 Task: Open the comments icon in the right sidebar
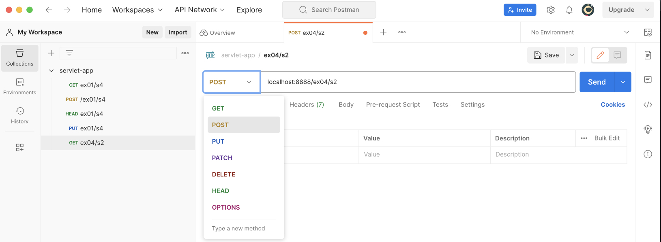648,80
